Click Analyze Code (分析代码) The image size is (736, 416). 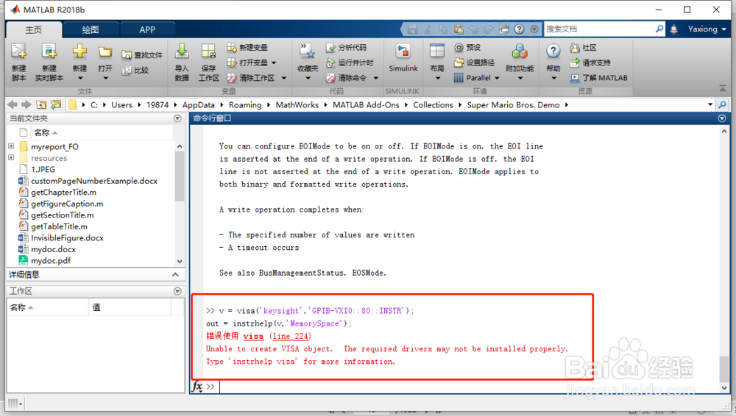pyautogui.click(x=347, y=47)
